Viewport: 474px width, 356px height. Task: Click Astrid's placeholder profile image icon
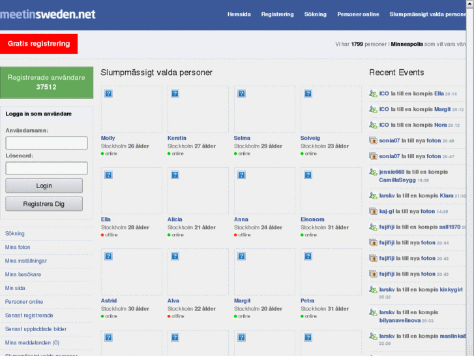[x=108, y=256]
